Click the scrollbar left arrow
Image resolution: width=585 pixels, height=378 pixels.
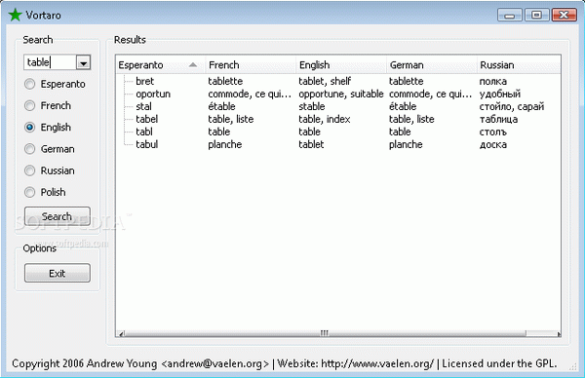(121, 333)
